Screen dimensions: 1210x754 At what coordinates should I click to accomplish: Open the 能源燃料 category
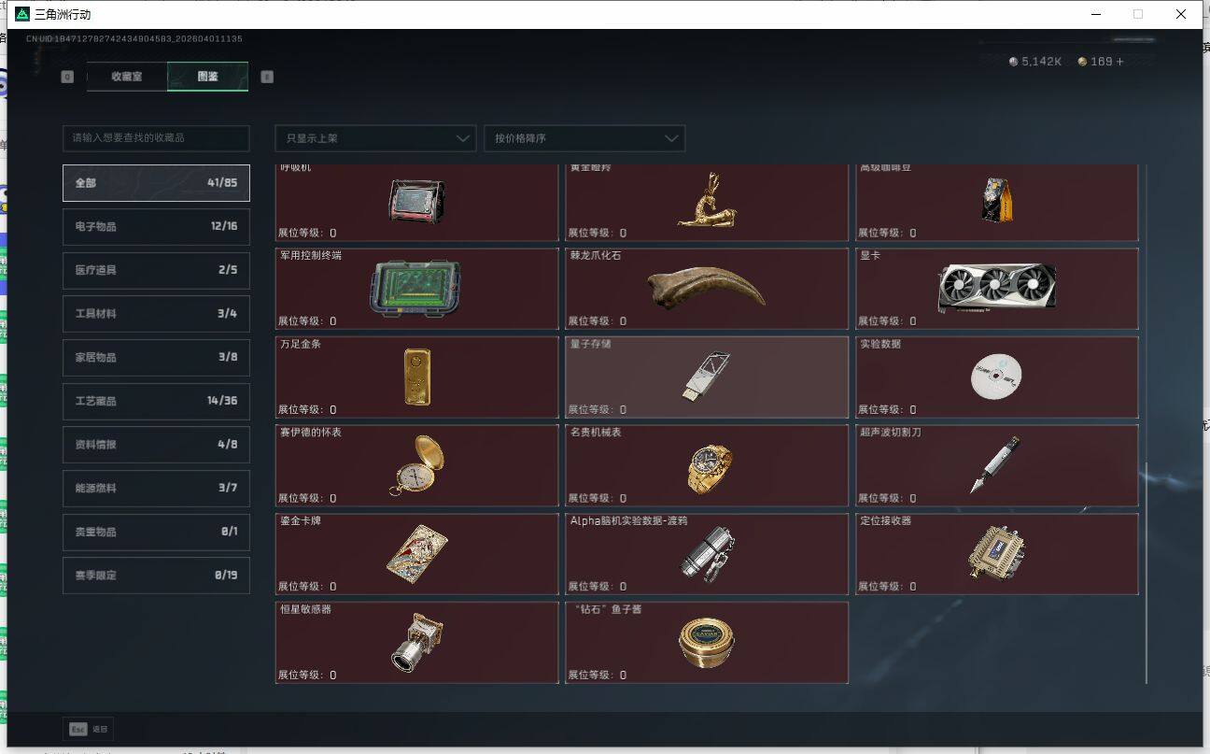click(156, 488)
